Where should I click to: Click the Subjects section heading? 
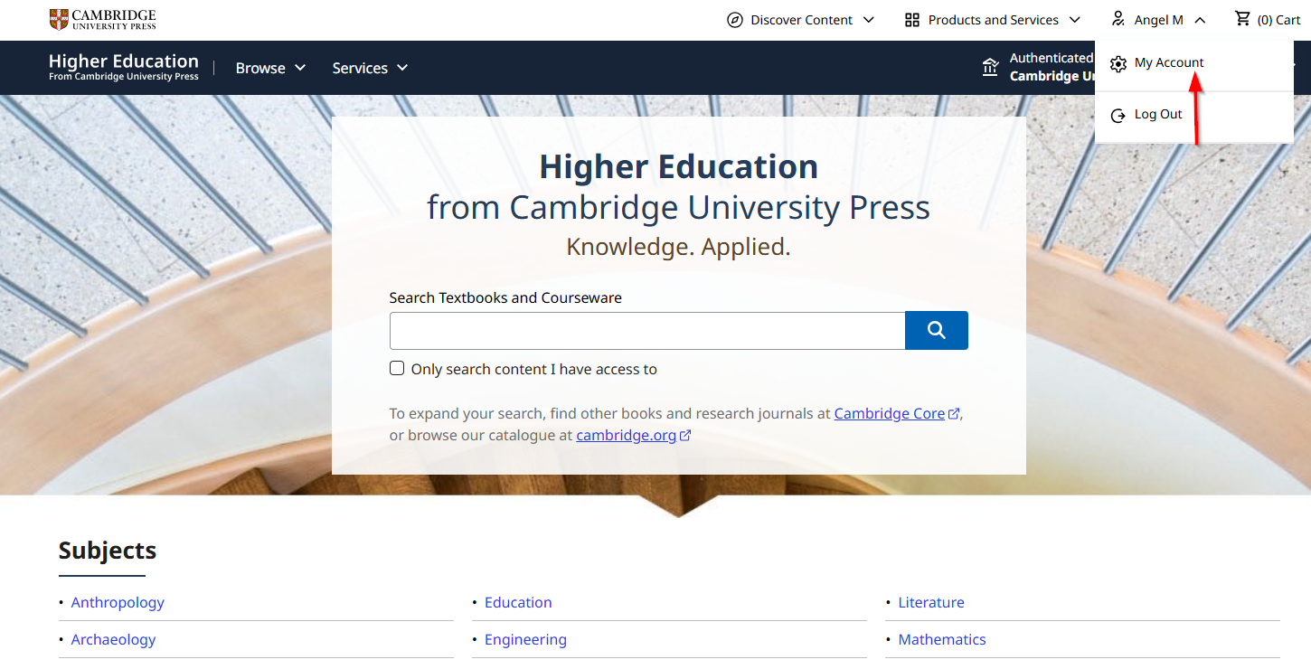(x=108, y=551)
